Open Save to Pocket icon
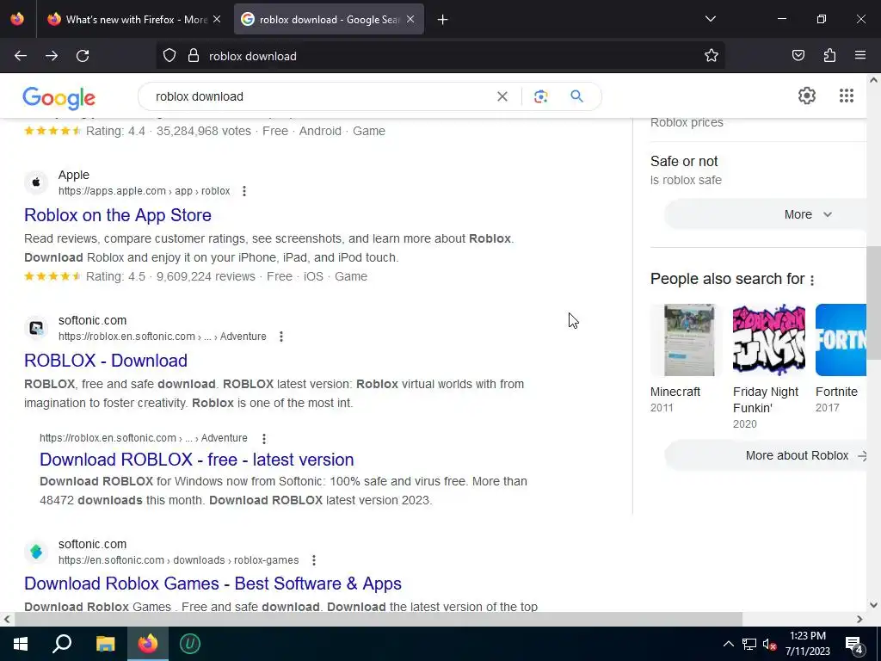Image resolution: width=881 pixels, height=661 pixels. coord(798,56)
